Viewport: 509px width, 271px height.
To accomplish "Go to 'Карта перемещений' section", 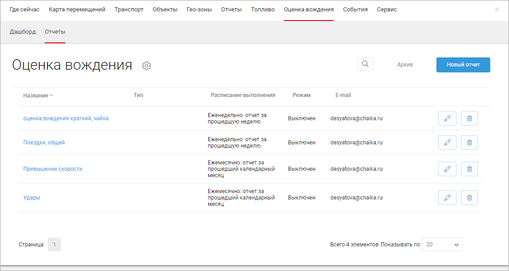I will [x=77, y=10].
